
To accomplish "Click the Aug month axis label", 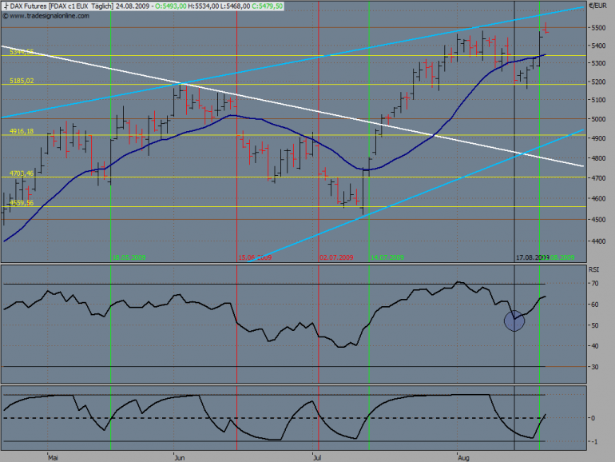I will click(x=463, y=458).
